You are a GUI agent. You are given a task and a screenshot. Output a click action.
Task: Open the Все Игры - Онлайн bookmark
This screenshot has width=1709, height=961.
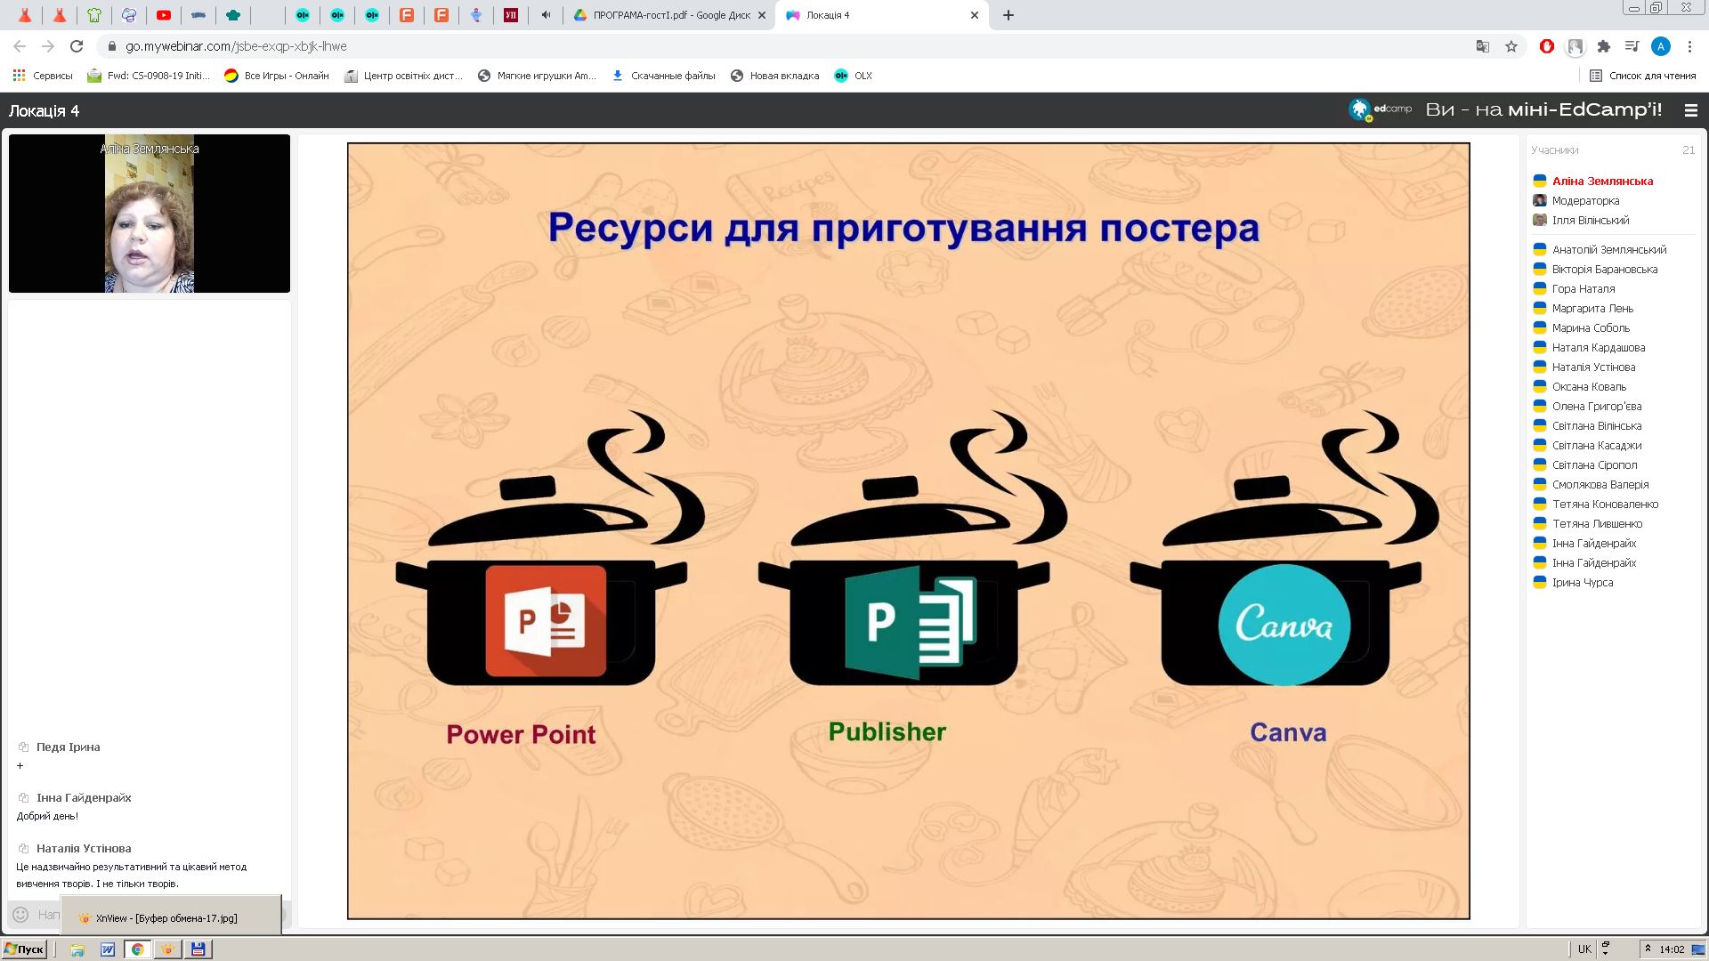277,76
